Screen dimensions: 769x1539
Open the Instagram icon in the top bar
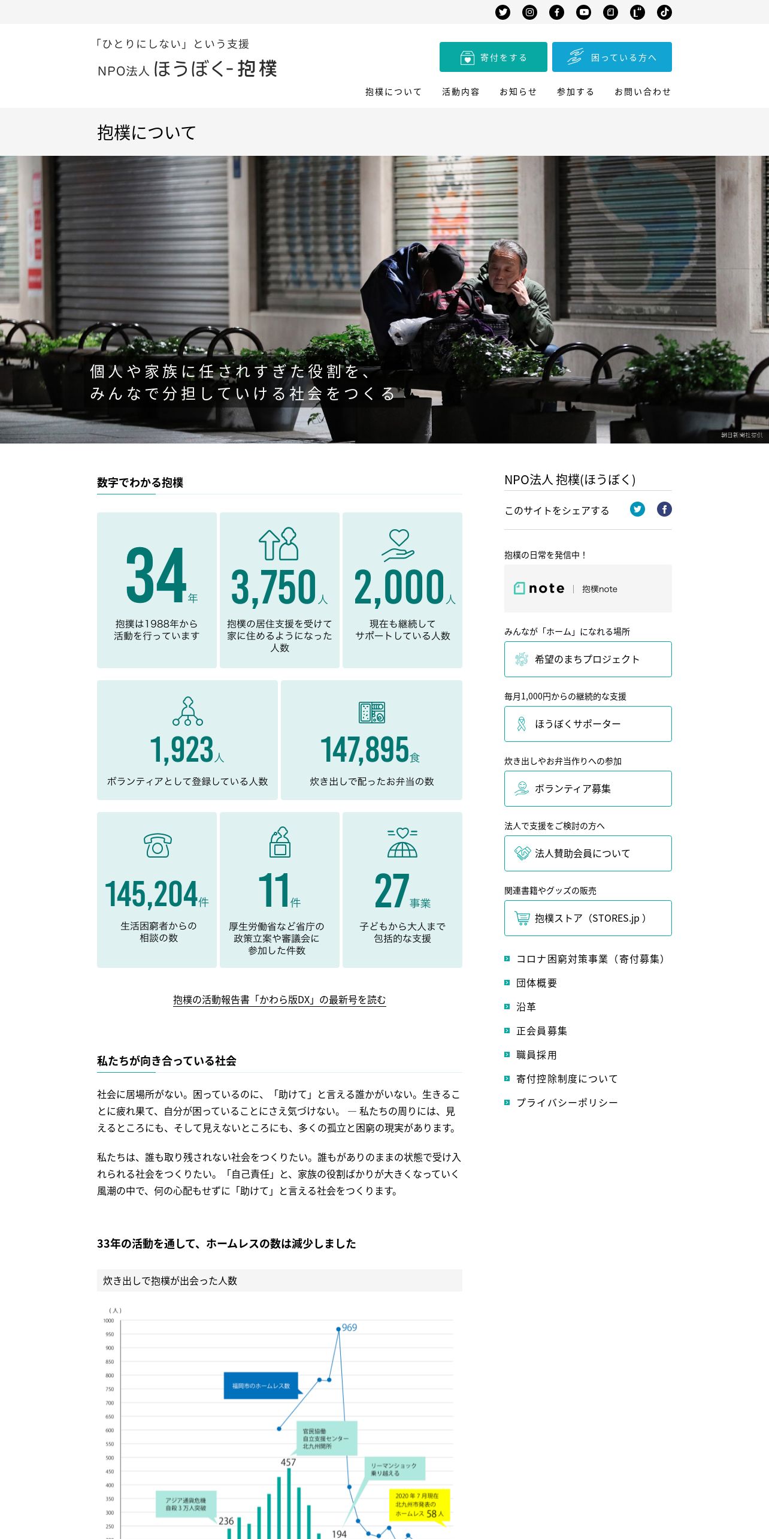click(529, 12)
